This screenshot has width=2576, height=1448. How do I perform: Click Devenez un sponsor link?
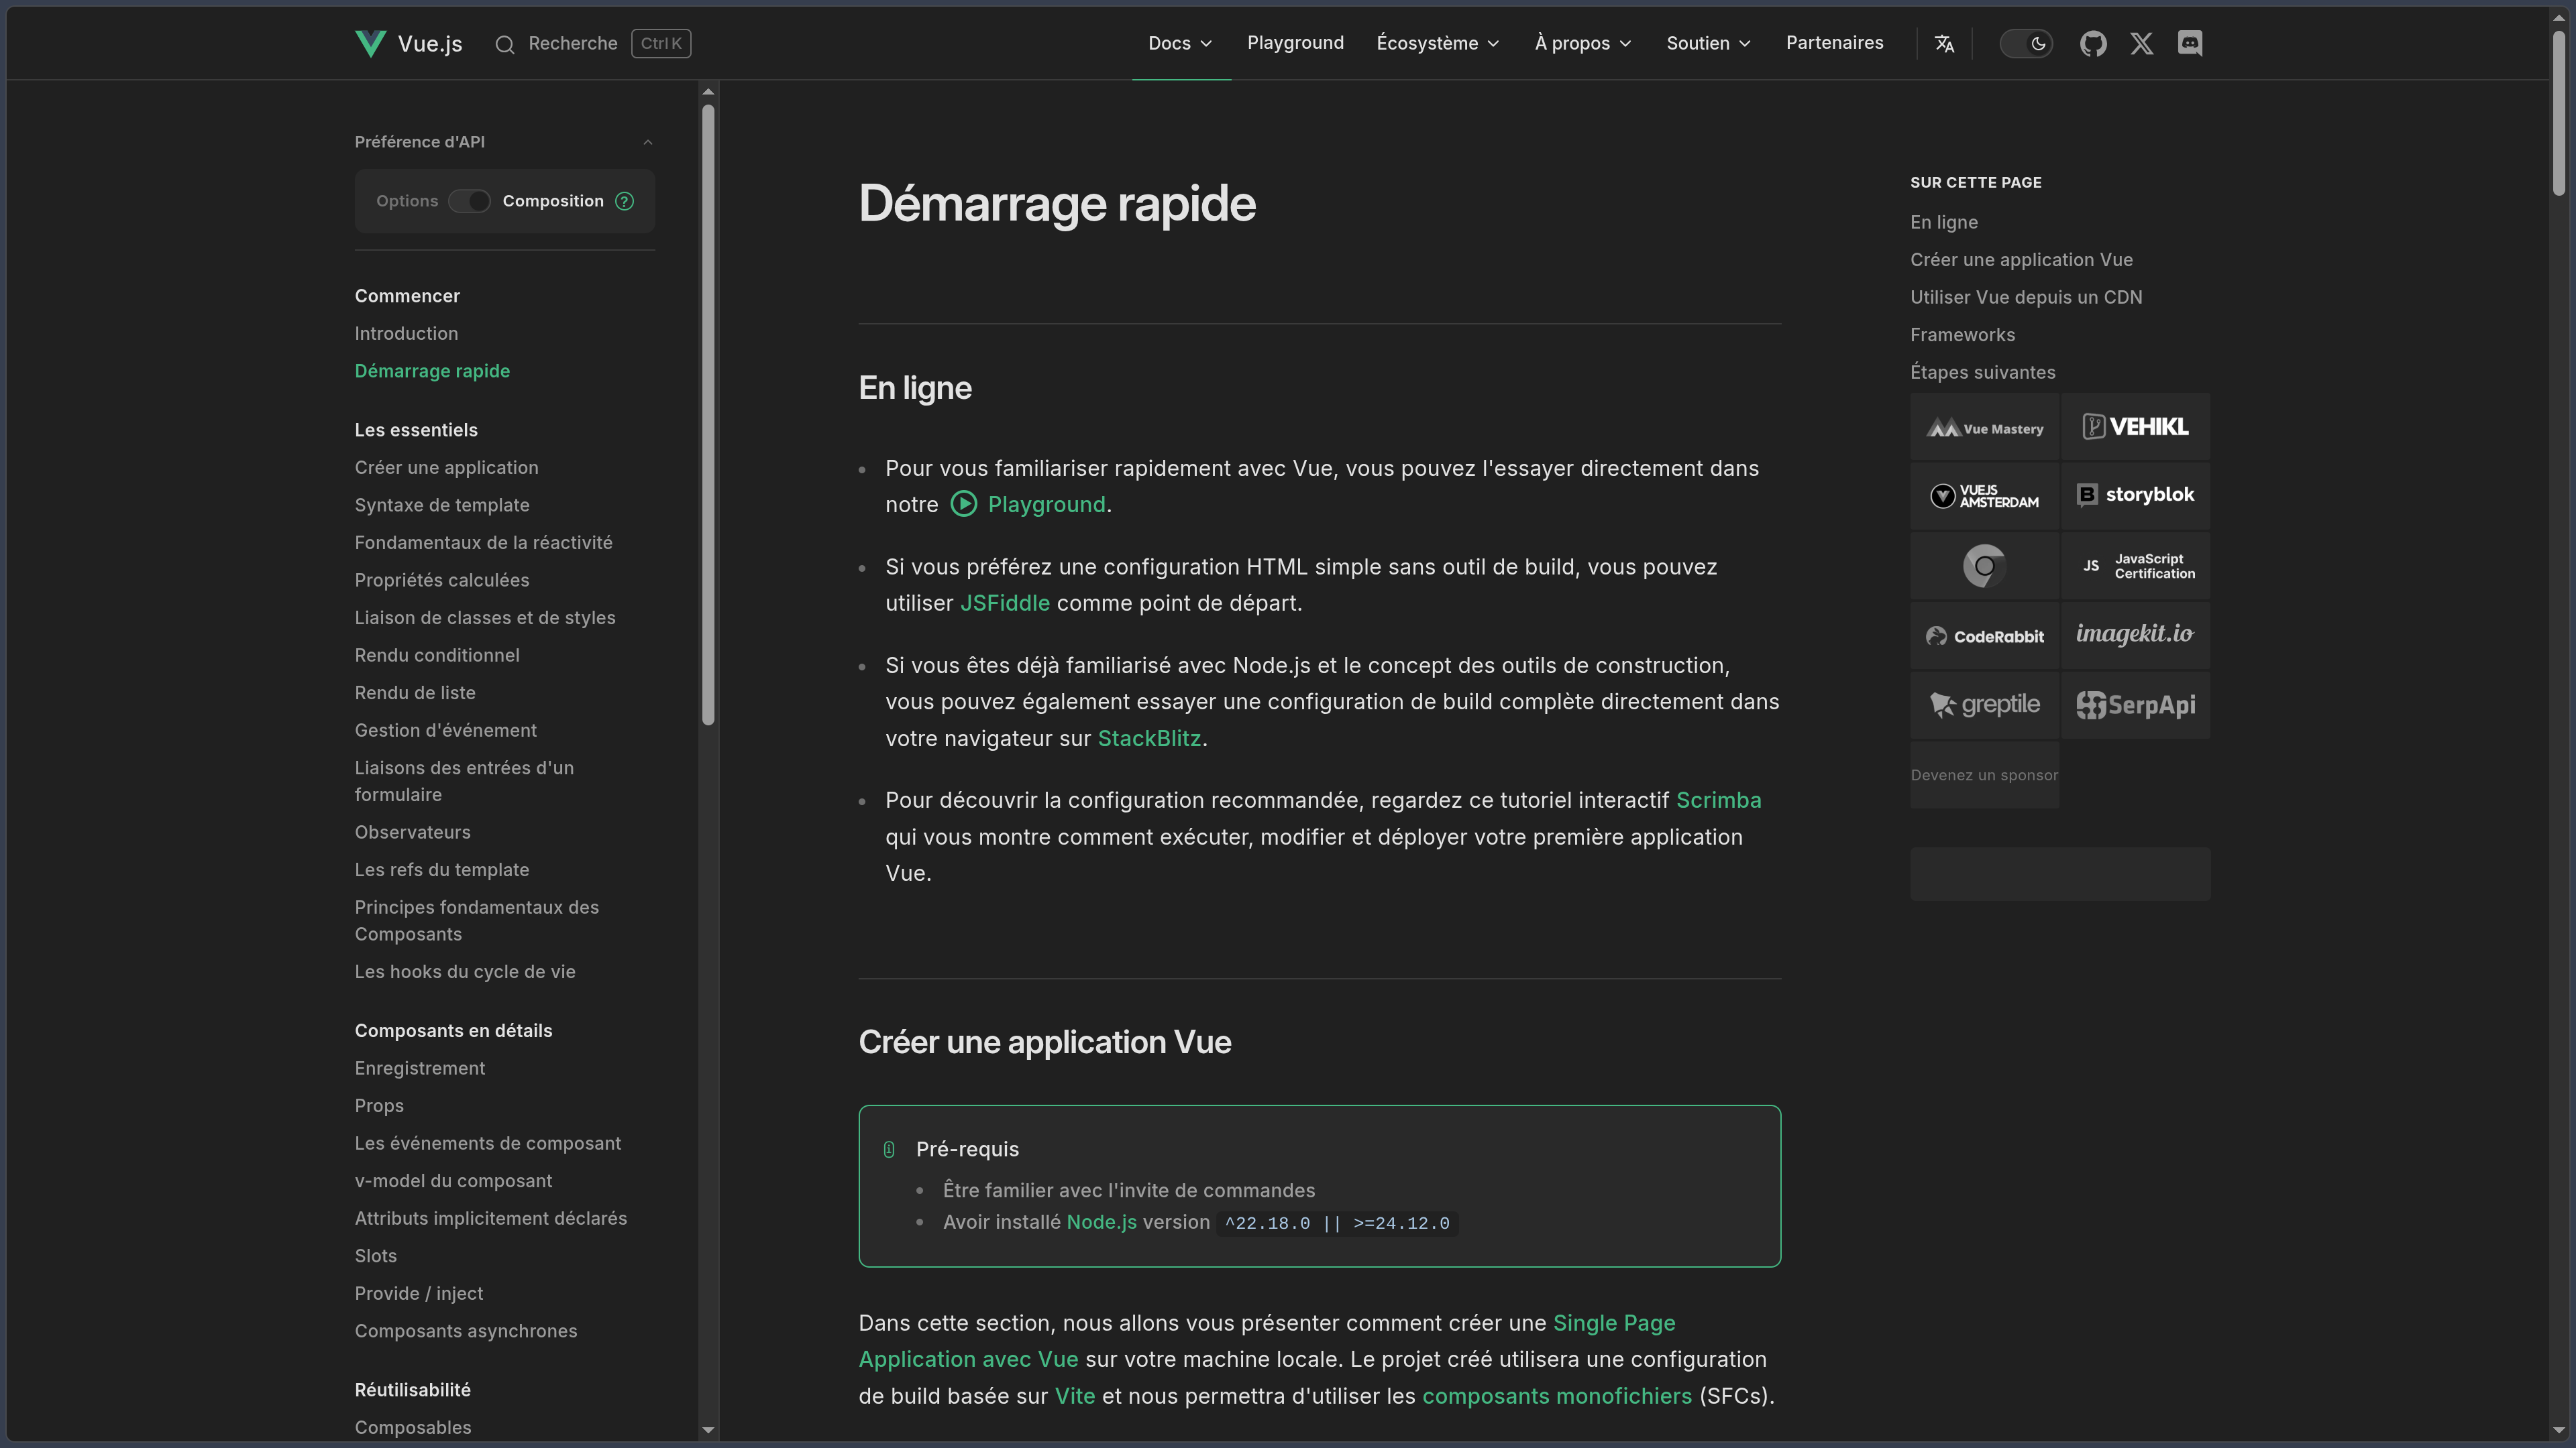[x=1984, y=776]
